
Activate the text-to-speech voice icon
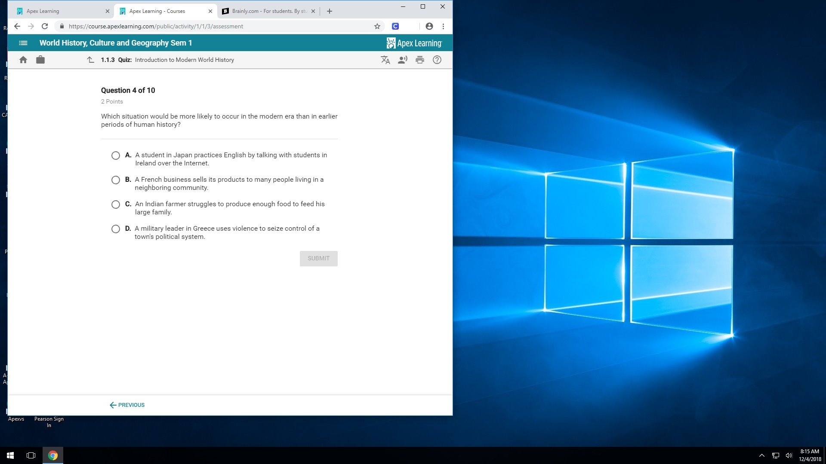click(x=403, y=60)
